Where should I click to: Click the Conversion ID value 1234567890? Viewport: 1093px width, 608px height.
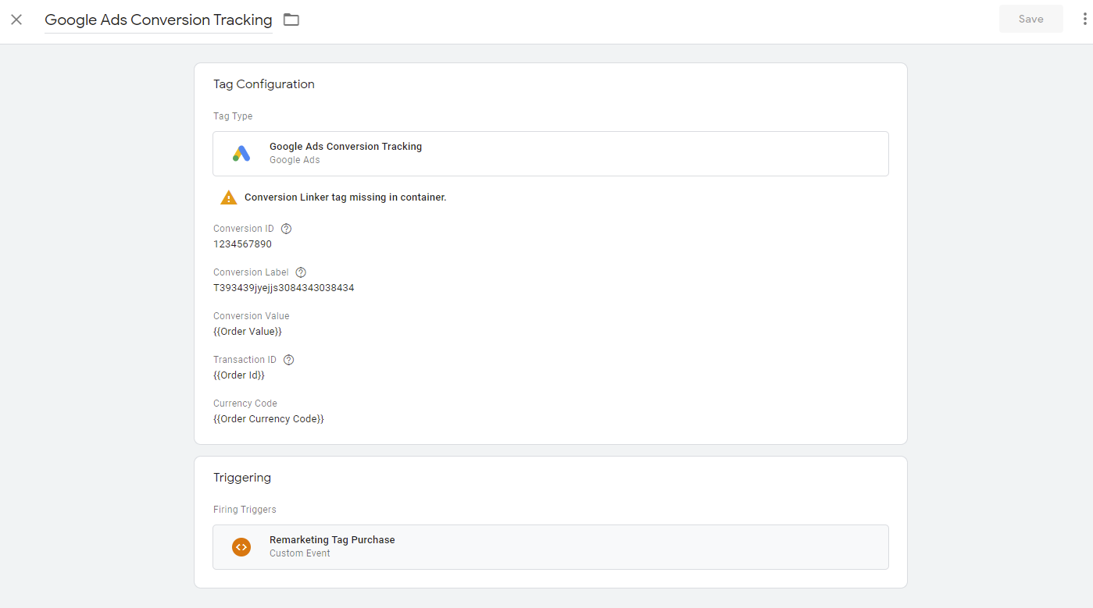coord(242,244)
